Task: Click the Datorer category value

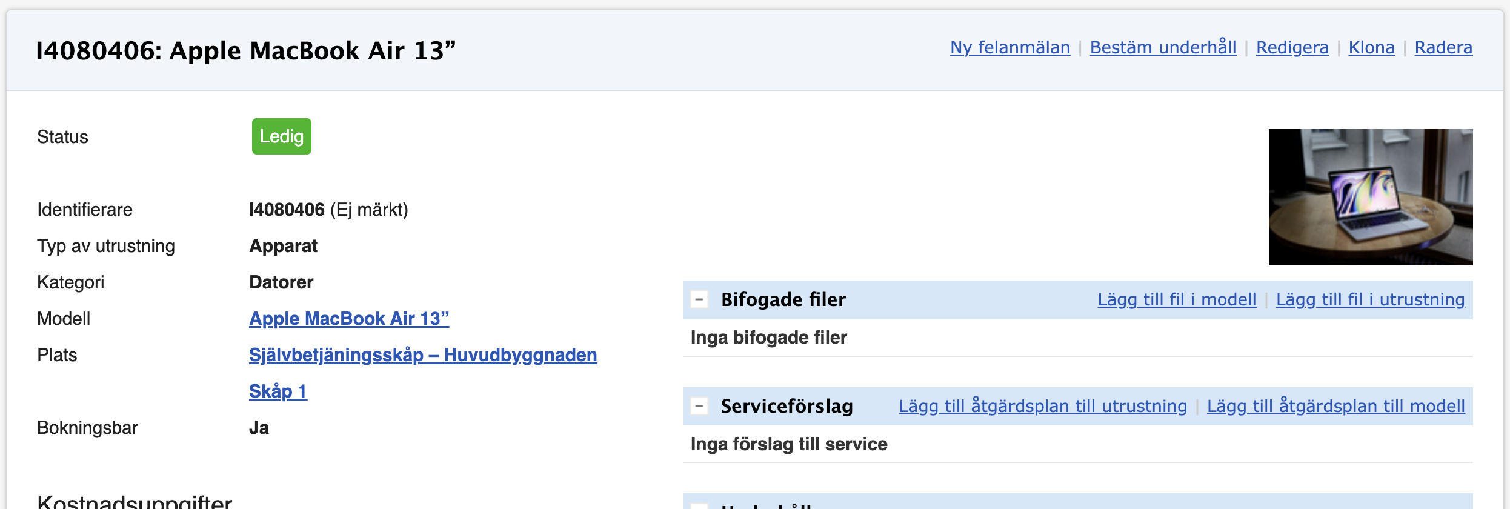Action: point(281,282)
